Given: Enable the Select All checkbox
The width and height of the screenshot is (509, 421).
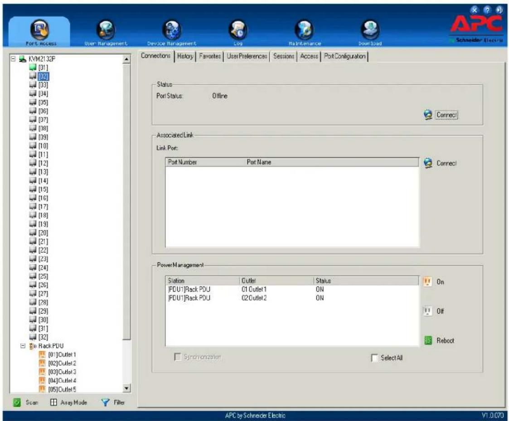Looking at the screenshot, I should 374,358.
